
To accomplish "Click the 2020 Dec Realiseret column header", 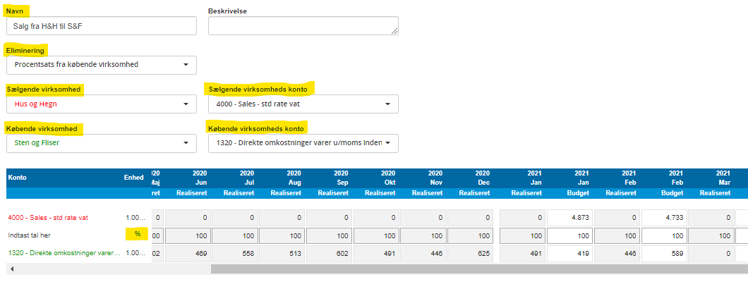I will pyautogui.click(x=472, y=183).
